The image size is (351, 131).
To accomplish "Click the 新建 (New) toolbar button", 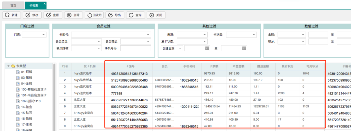I will (12, 15).
